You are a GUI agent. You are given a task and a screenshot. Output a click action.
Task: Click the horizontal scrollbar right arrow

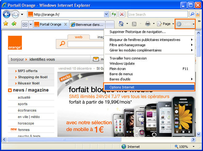(x=193, y=139)
